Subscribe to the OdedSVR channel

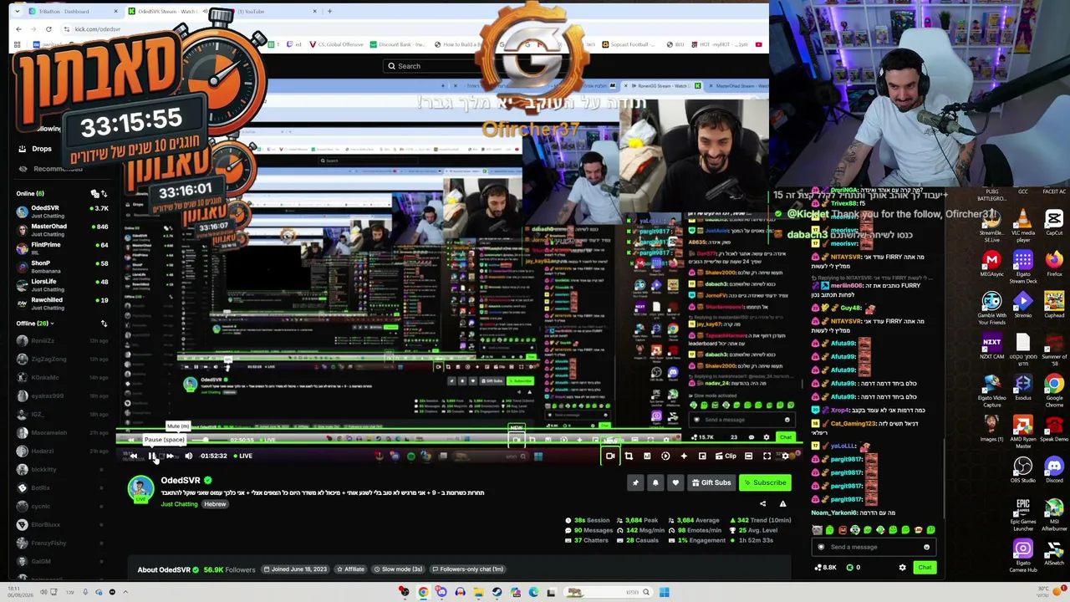765,482
